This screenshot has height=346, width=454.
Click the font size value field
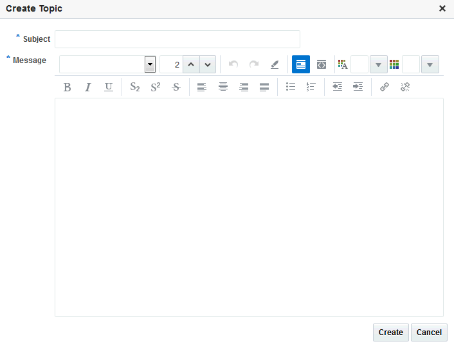(x=172, y=64)
